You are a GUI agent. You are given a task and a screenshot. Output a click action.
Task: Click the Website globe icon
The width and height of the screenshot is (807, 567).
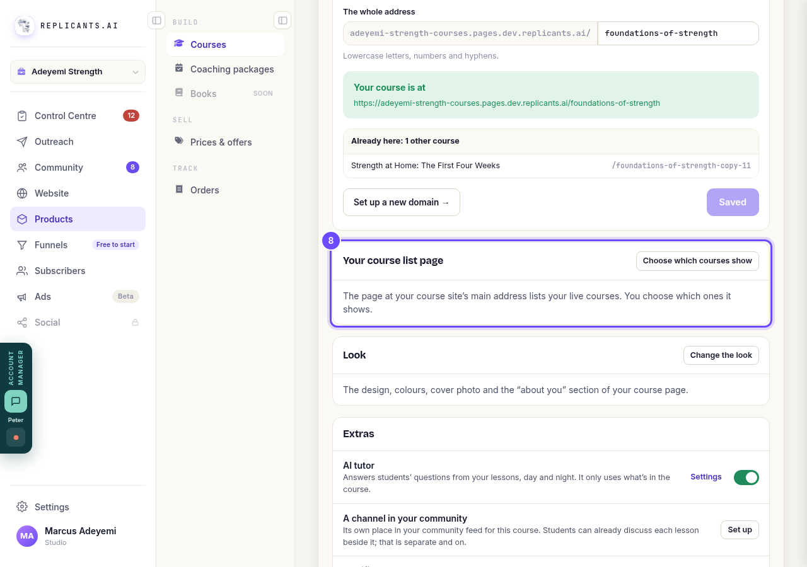[x=22, y=193]
